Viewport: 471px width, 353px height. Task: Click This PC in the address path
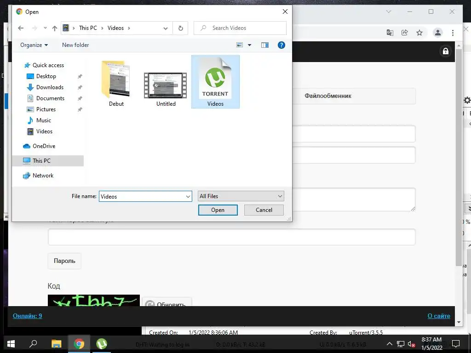click(88, 28)
